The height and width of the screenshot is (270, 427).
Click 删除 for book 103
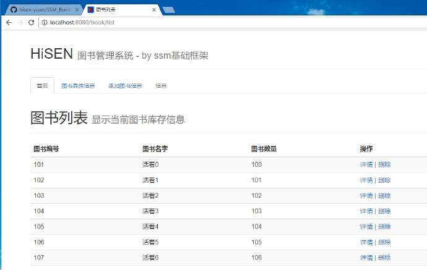click(x=384, y=195)
